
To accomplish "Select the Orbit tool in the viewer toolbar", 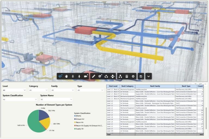I will pyautogui.click(x=60, y=76).
